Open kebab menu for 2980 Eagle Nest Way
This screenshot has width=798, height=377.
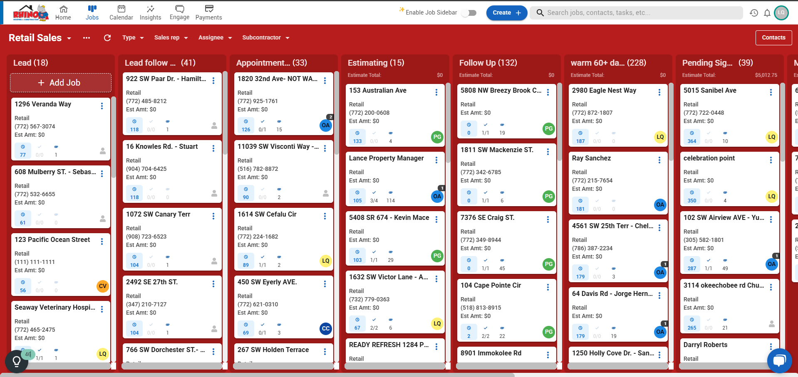(659, 92)
